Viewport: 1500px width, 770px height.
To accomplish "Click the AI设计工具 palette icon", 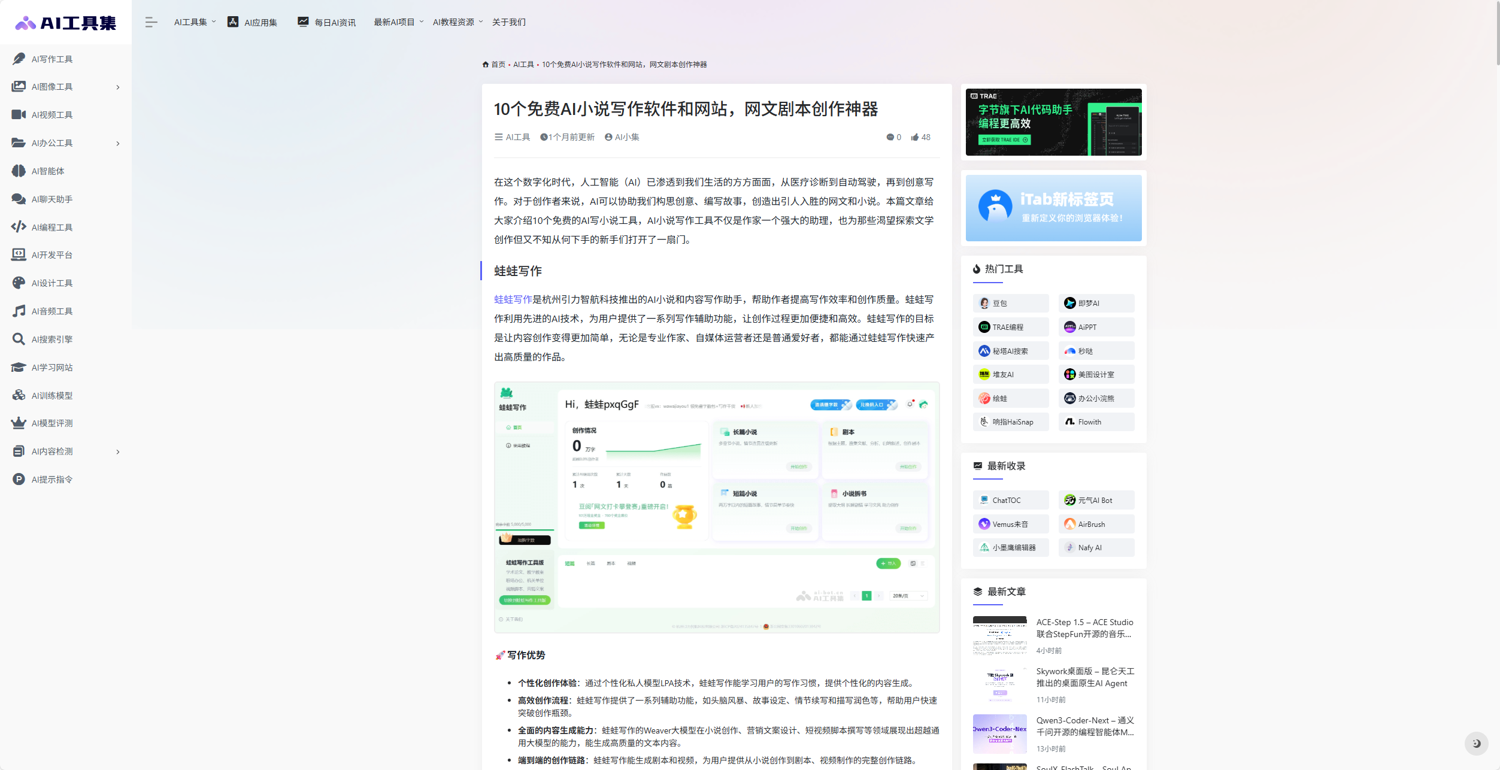I will [x=19, y=283].
